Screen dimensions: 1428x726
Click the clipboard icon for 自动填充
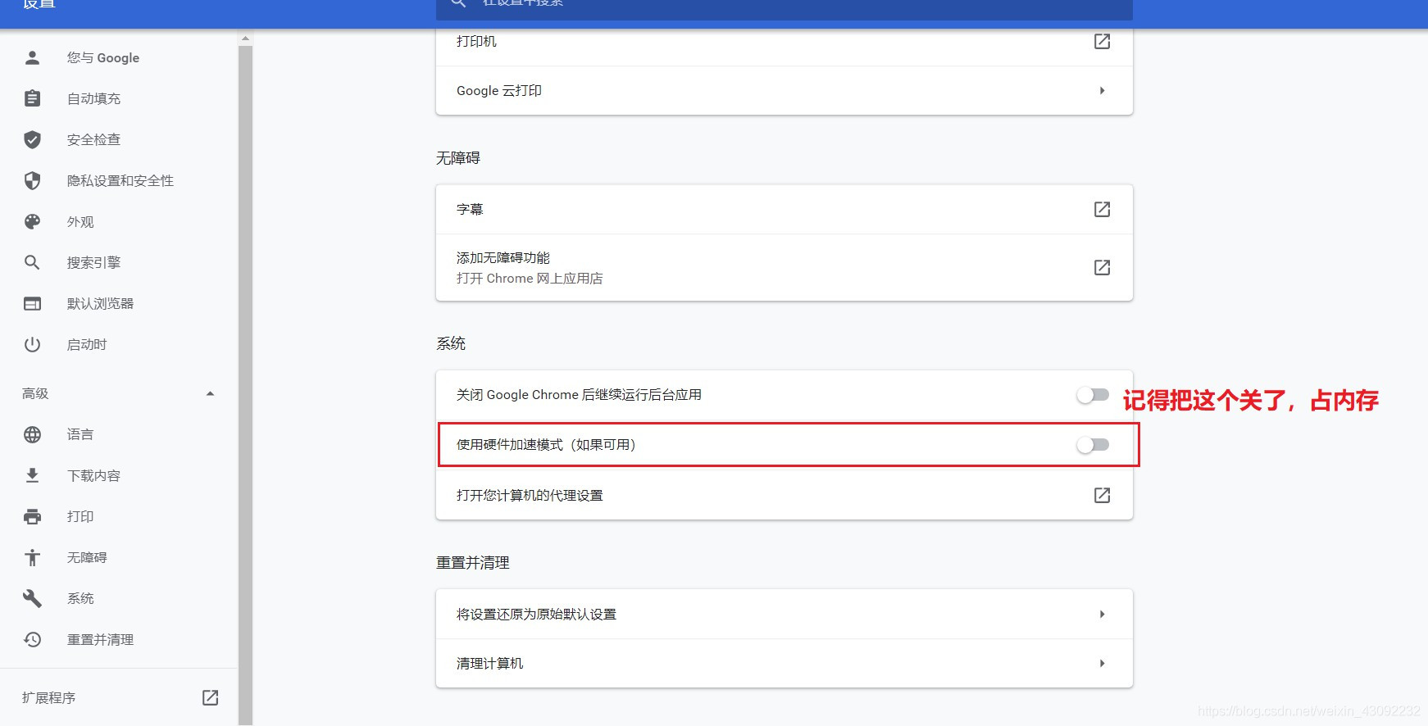(x=32, y=98)
